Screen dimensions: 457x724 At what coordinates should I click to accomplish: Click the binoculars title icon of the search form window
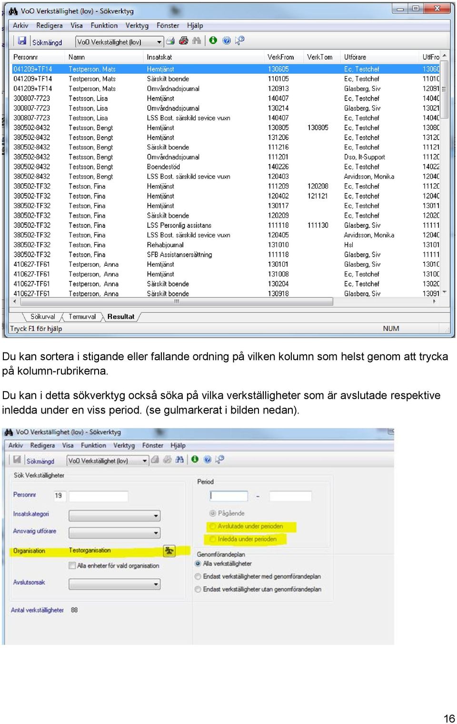(x=9, y=432)
